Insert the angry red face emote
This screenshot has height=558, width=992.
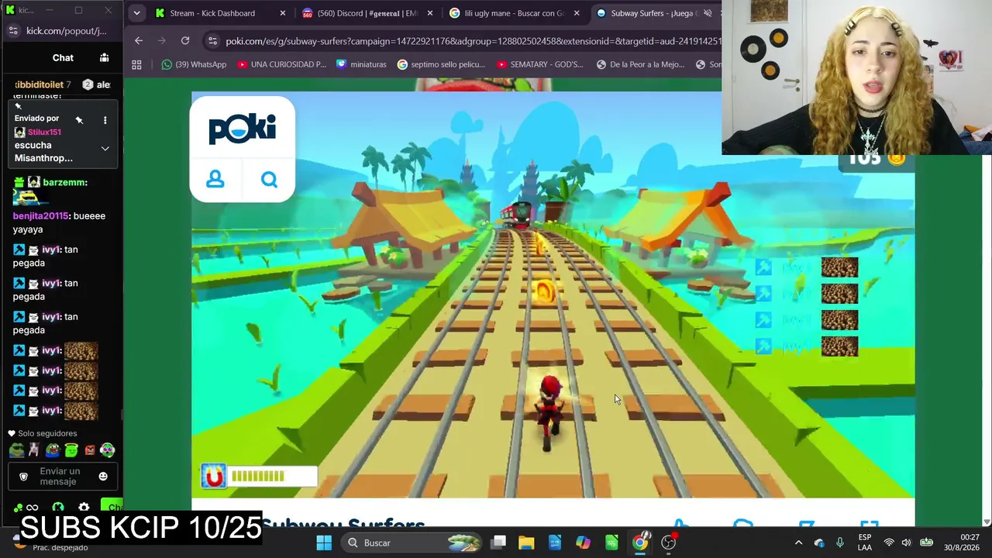(90, 449)
